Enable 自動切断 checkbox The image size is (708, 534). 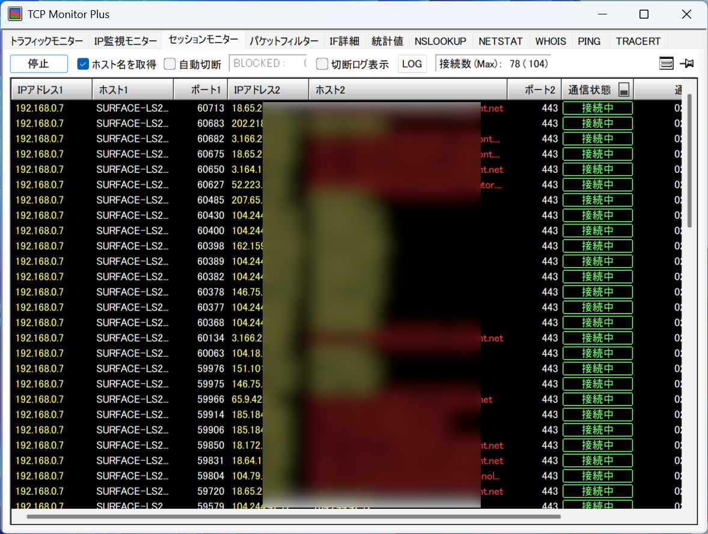(x=169, y=64)
